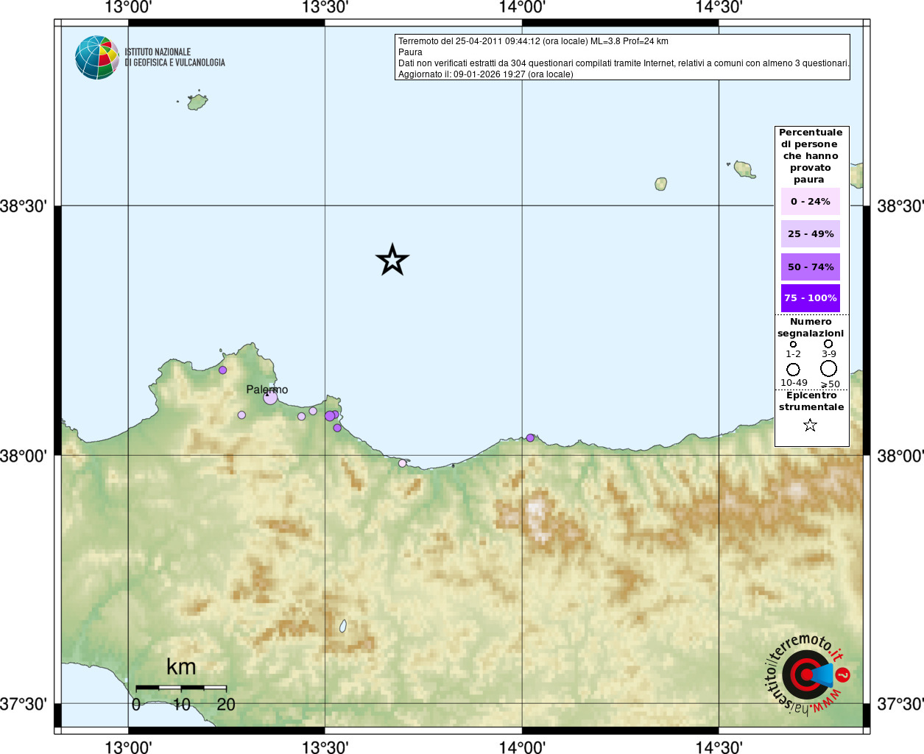Image resolution: width=924 pixels, height=754 pixels.
Task: Click the 10-49 reports legend circle
Action: [x=793, y=369]
